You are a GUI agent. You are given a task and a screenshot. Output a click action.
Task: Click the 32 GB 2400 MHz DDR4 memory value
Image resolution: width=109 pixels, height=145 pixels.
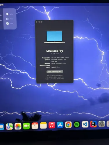coord(59,63)
